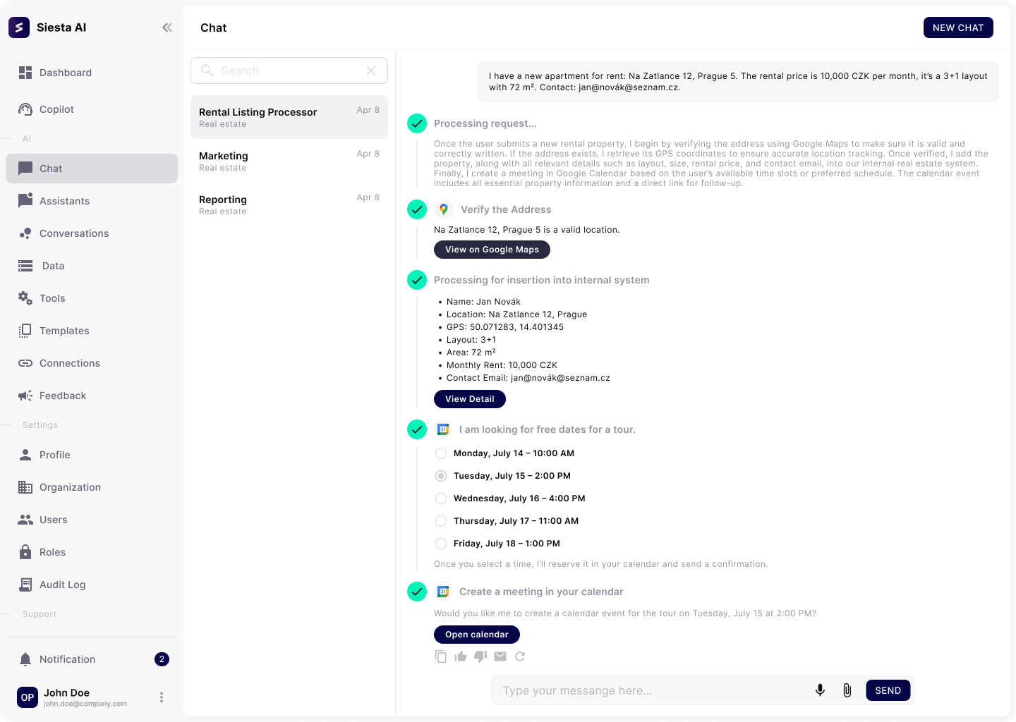This screenshot has width=1016, height=722.
Task: Clear the search field with the X
Action: pos(371,71)
